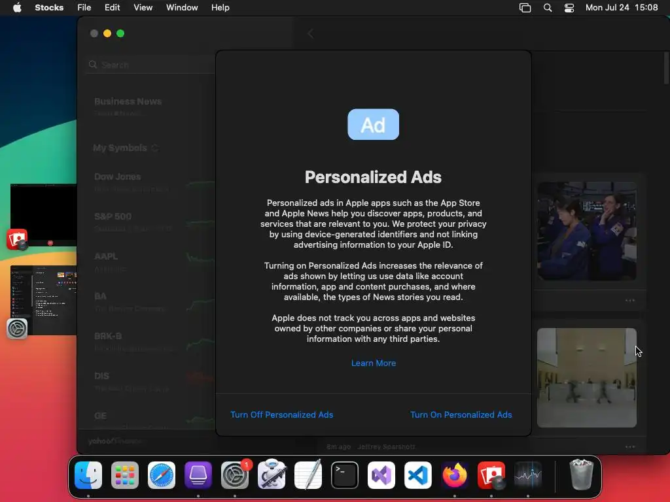Image resolution: width=670 pixels, height=502 pixels.
Task: Click the search magnifier icon in Stocks
Action: [x=93, y=65]
